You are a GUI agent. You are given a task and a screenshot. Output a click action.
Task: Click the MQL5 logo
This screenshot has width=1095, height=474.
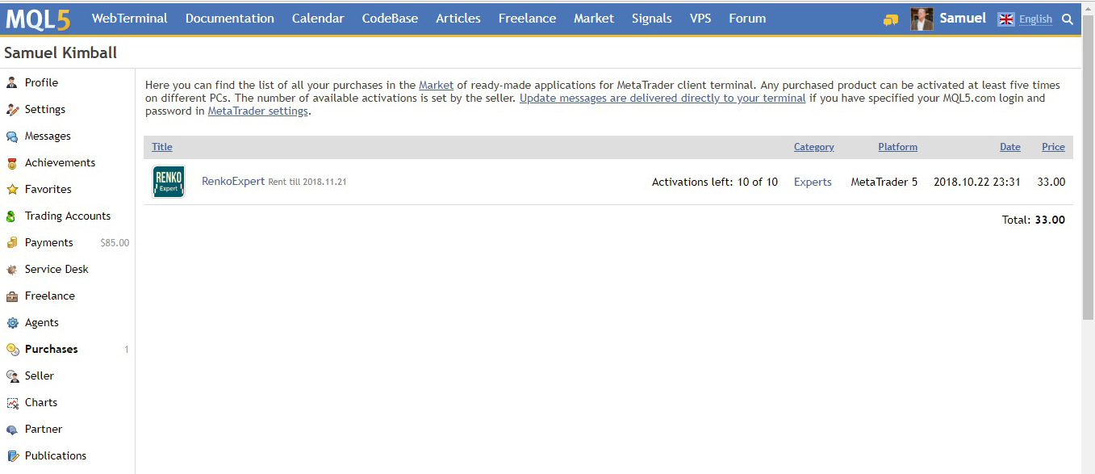pos(38,19)
